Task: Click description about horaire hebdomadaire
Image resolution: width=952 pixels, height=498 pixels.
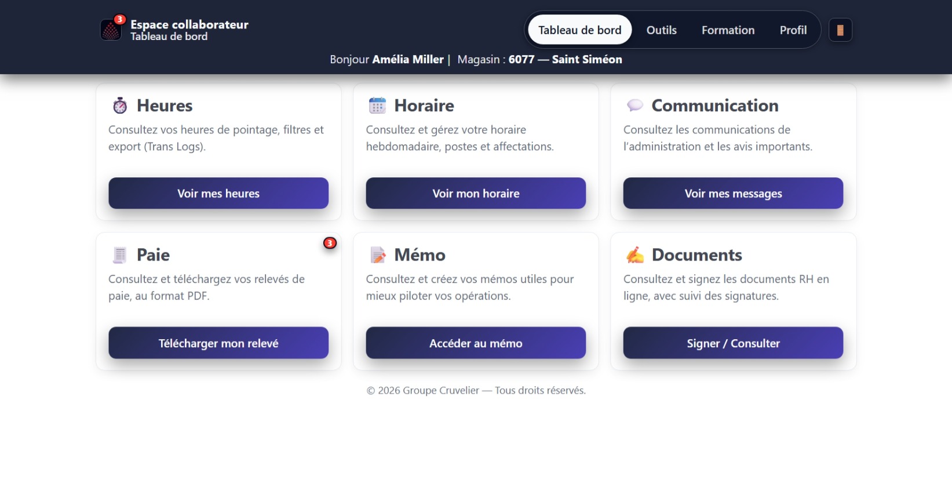Action: click(x=459, y=138)
